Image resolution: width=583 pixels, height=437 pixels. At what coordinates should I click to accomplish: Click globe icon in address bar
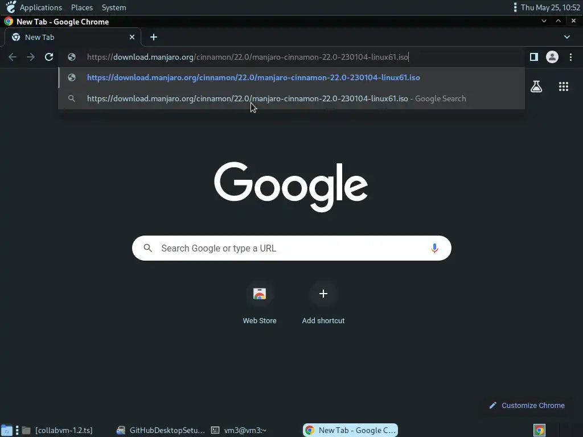tap(72, 57)
